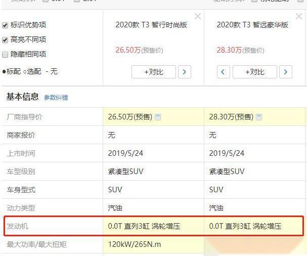
Task: Select the 厂商指导价 row label
Action: (24, 117)
